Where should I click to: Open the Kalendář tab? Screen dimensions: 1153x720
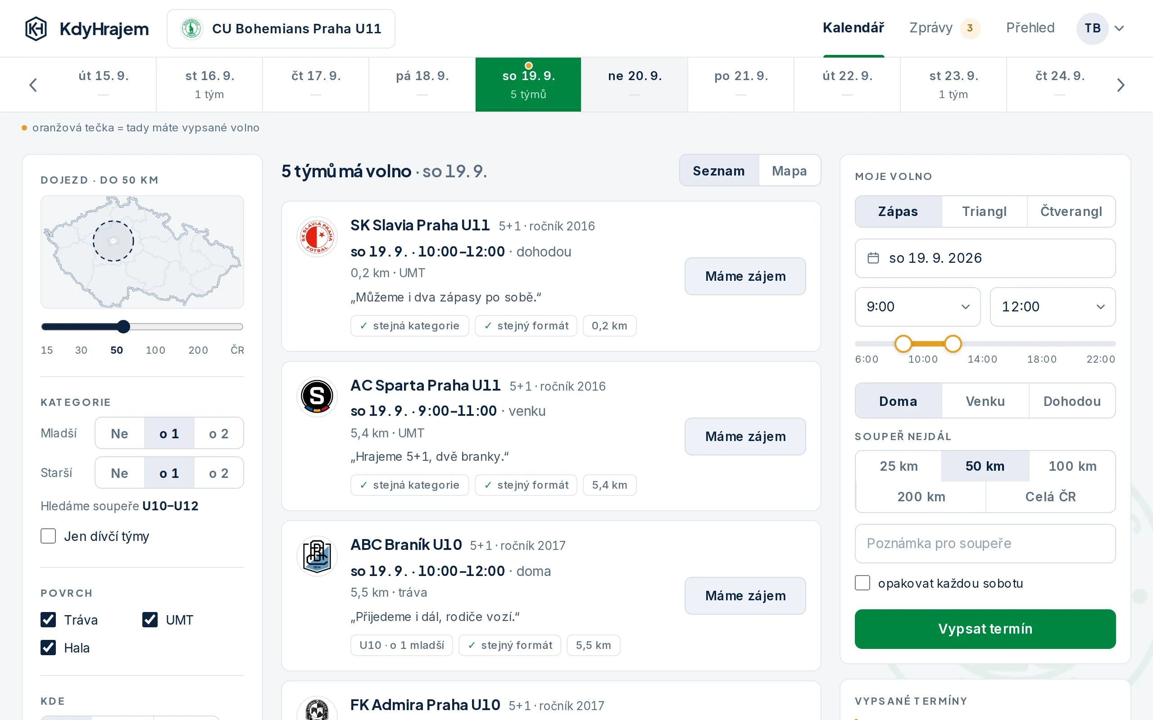coord(853,28)
